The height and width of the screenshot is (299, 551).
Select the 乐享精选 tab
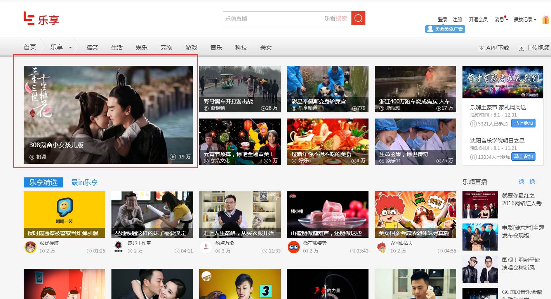click(x=43, y=182)
